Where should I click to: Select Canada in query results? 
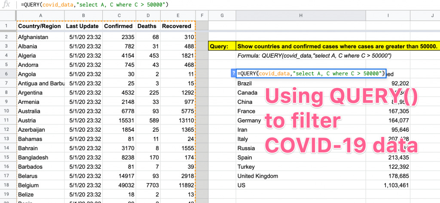[301, 93]
